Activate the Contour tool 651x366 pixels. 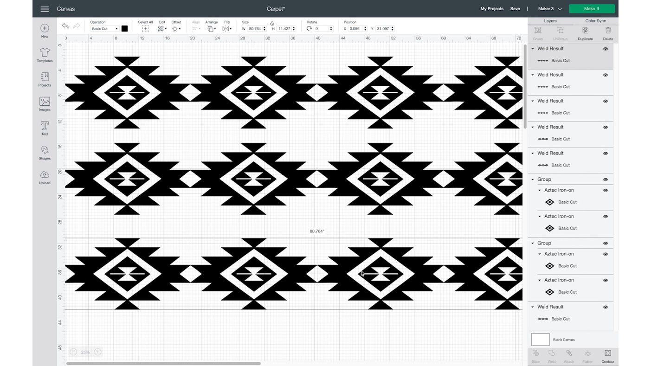point(608,355)
